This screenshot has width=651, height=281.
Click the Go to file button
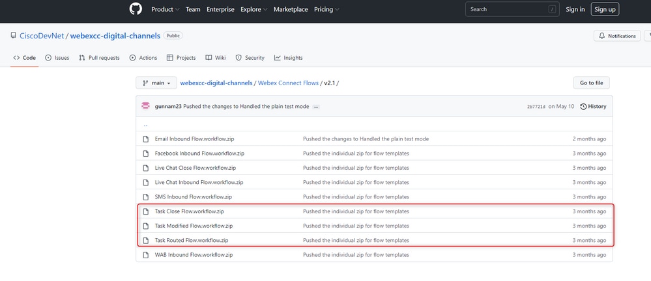[x=591, y=83]
